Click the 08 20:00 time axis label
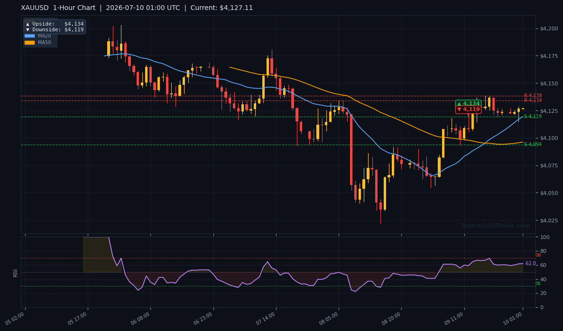Viewport: 563px width, 331px height. coord(391,319)
